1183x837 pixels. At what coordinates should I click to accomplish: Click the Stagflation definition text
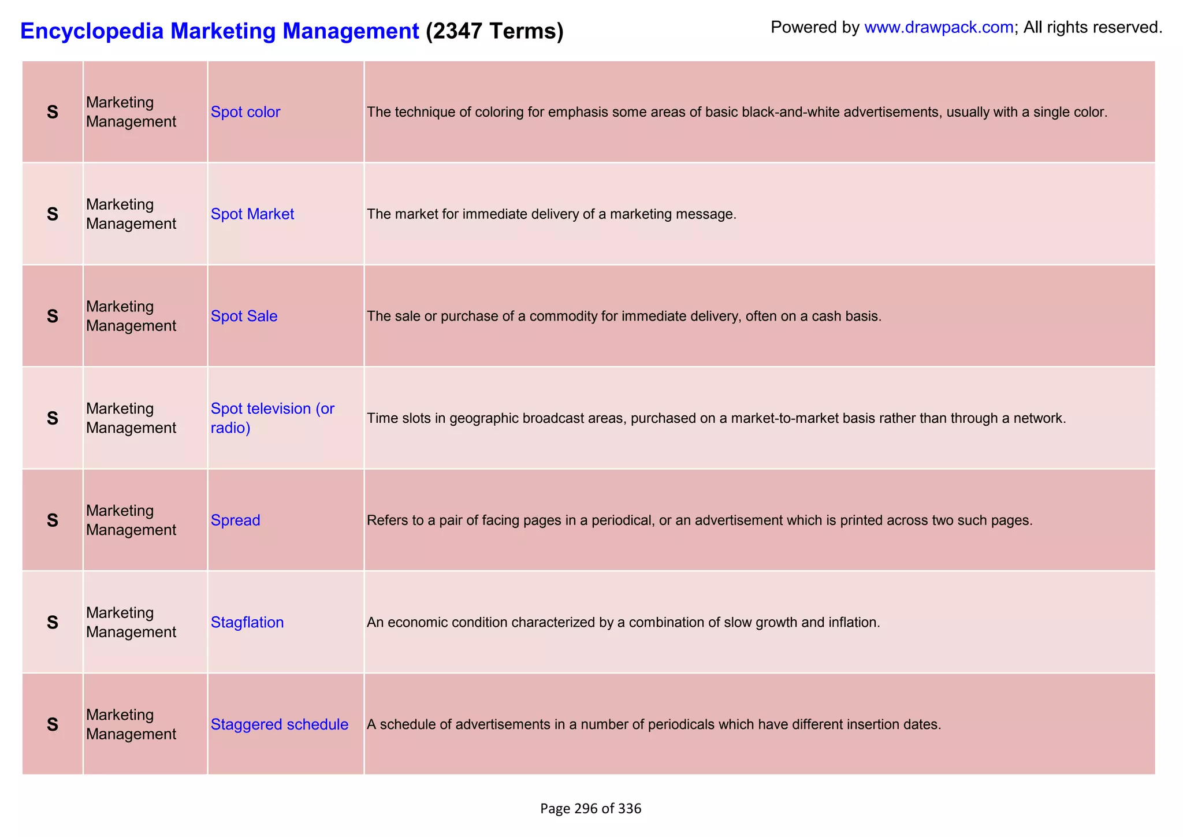pos(623,623)
